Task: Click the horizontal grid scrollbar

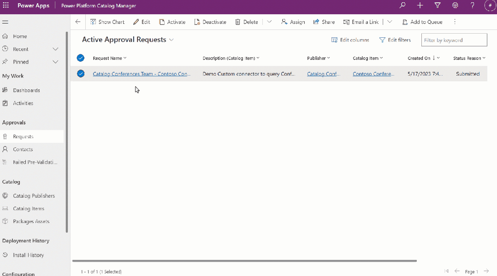Action: 244,261
